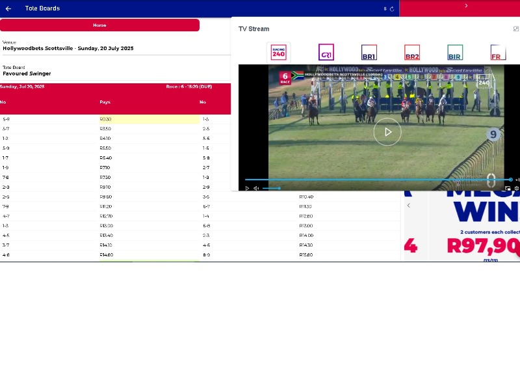
Task: Refresh the tote board data
Action: point(391,8)
